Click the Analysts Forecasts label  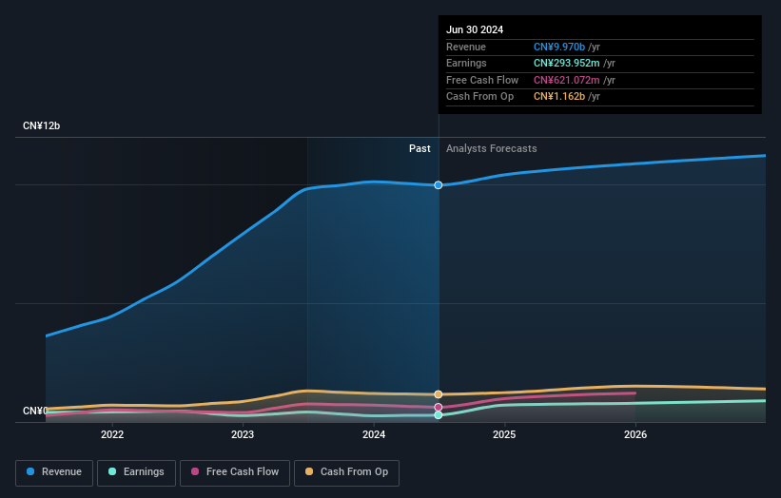[x=492, y=149]
